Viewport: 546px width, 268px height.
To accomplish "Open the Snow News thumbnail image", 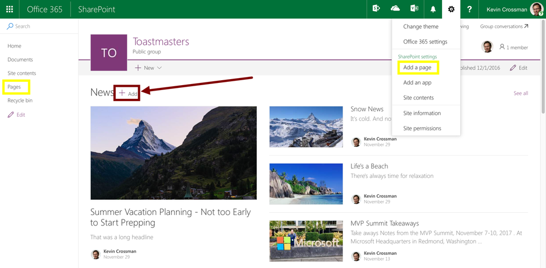I will 306,127.
